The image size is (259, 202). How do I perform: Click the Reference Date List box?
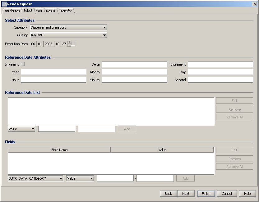[111, 111]
